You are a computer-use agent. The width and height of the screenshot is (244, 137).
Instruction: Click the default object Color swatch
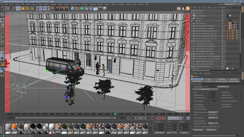[212, 114]
